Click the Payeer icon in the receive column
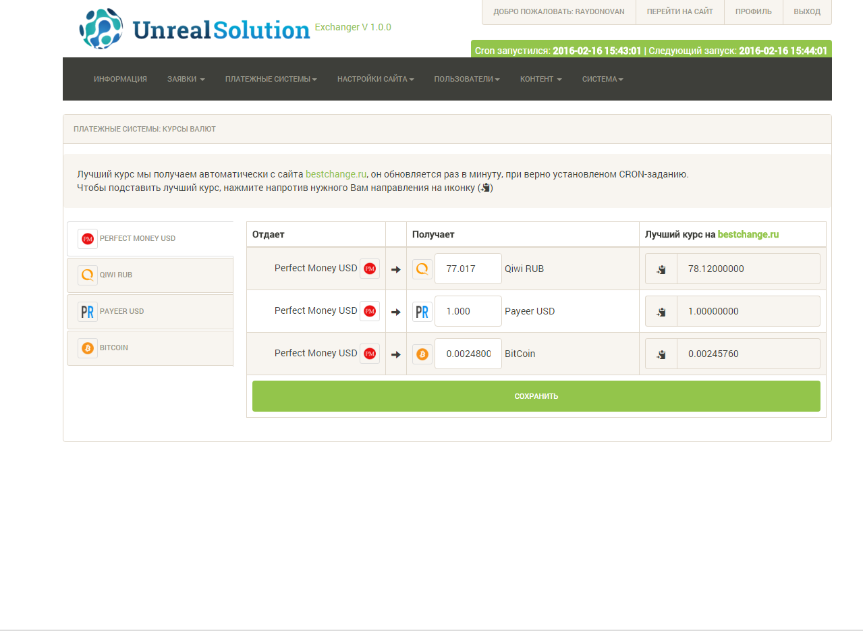 [422, 311]
